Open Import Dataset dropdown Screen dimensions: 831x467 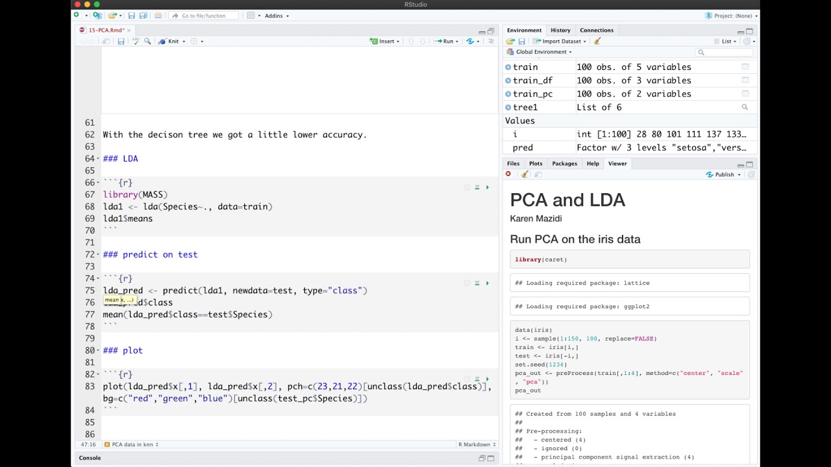click(560, 41)
